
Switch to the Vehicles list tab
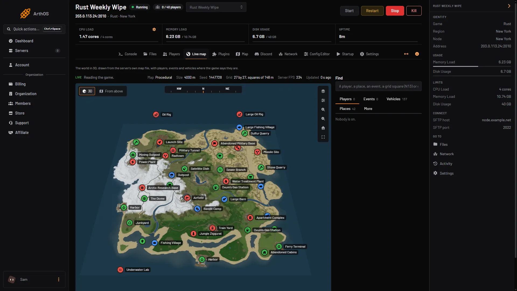click(x=397, y=99)
